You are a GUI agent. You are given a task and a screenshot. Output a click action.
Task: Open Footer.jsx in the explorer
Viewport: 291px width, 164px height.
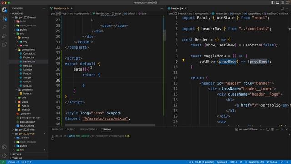tap(28, 58)
